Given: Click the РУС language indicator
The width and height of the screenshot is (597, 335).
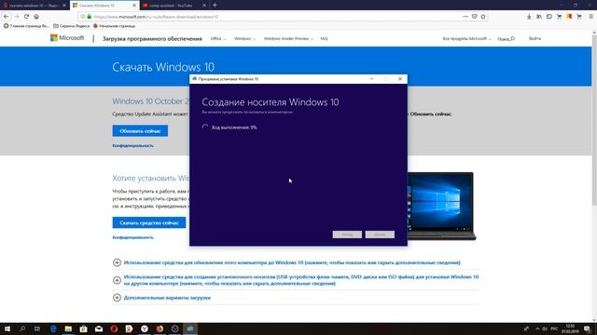Looking at the screenshot, I should pos(554,328).
